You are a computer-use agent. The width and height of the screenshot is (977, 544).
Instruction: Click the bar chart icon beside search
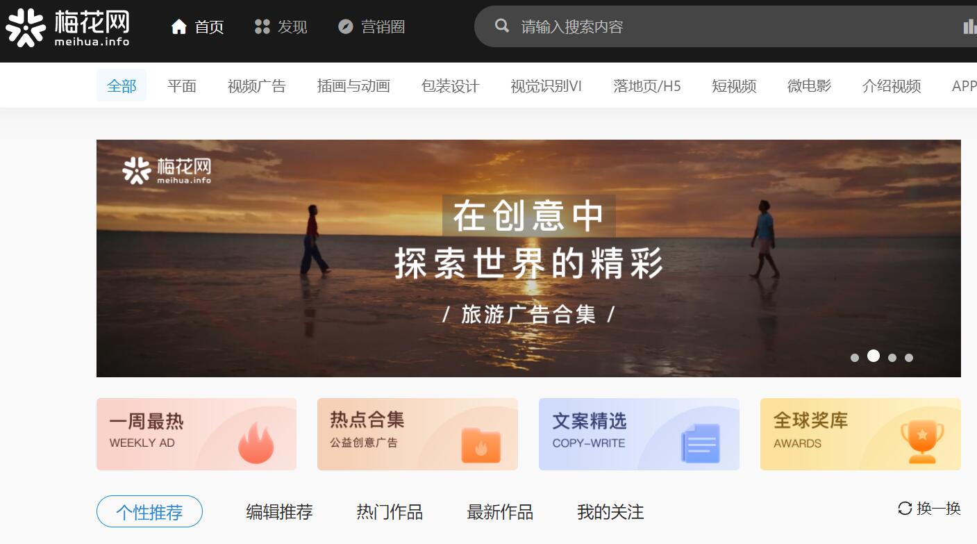pyautogui.click(x=970, y=26)
